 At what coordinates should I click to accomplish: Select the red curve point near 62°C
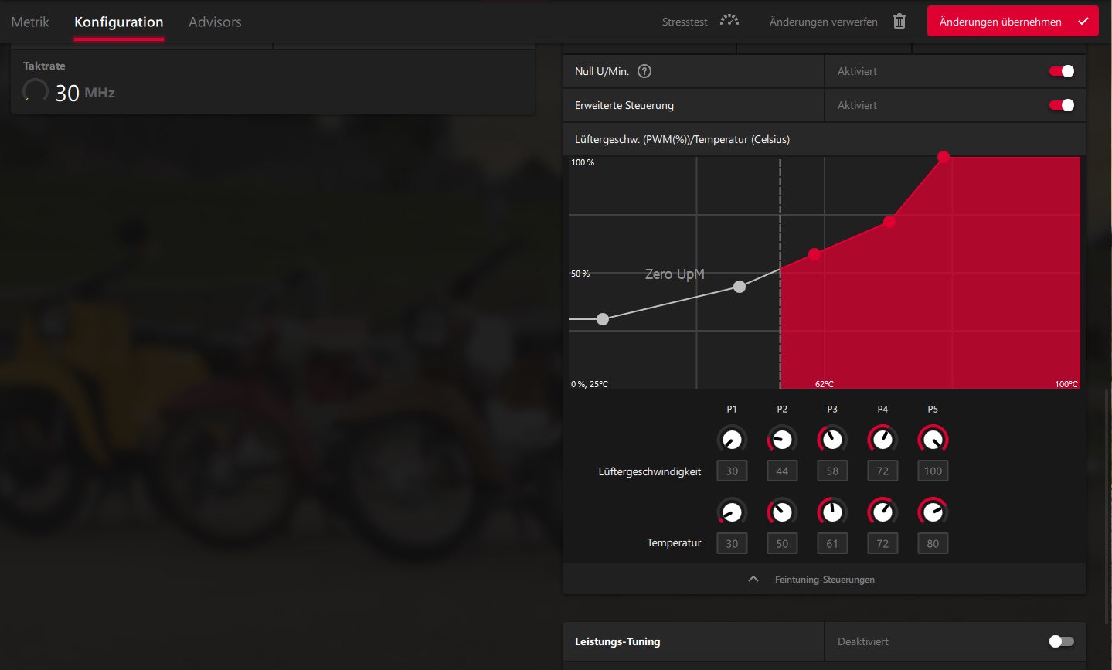[x=814, y=254]
